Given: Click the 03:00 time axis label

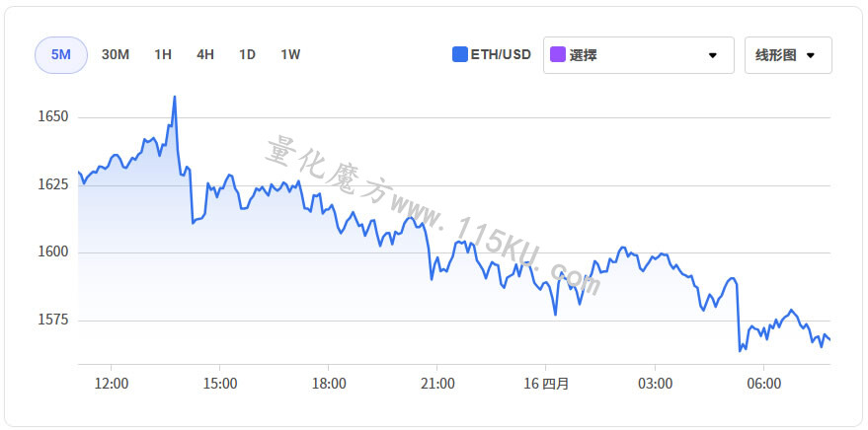Looking at the screenshot, I should 656,384.
